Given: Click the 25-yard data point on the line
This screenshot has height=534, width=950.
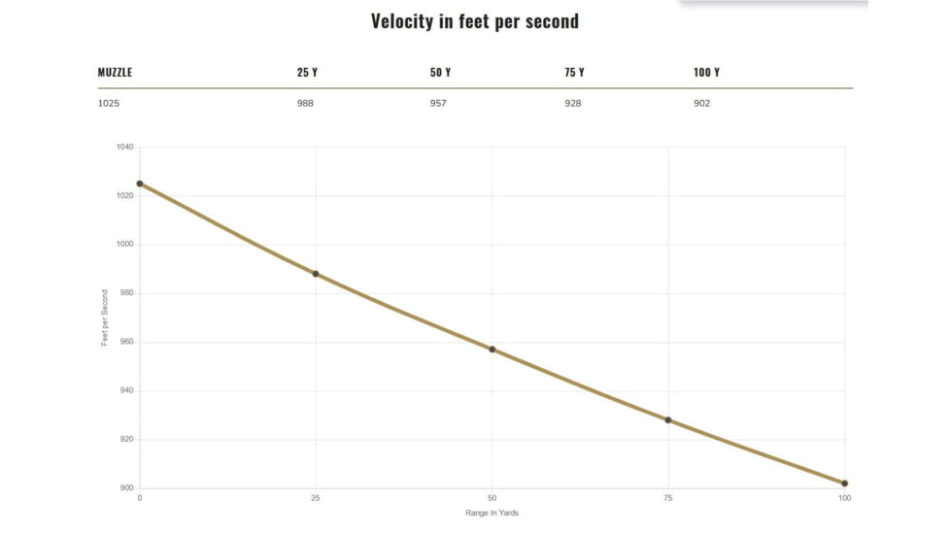Looking at the screenshot, I should [x=316, y=274].
